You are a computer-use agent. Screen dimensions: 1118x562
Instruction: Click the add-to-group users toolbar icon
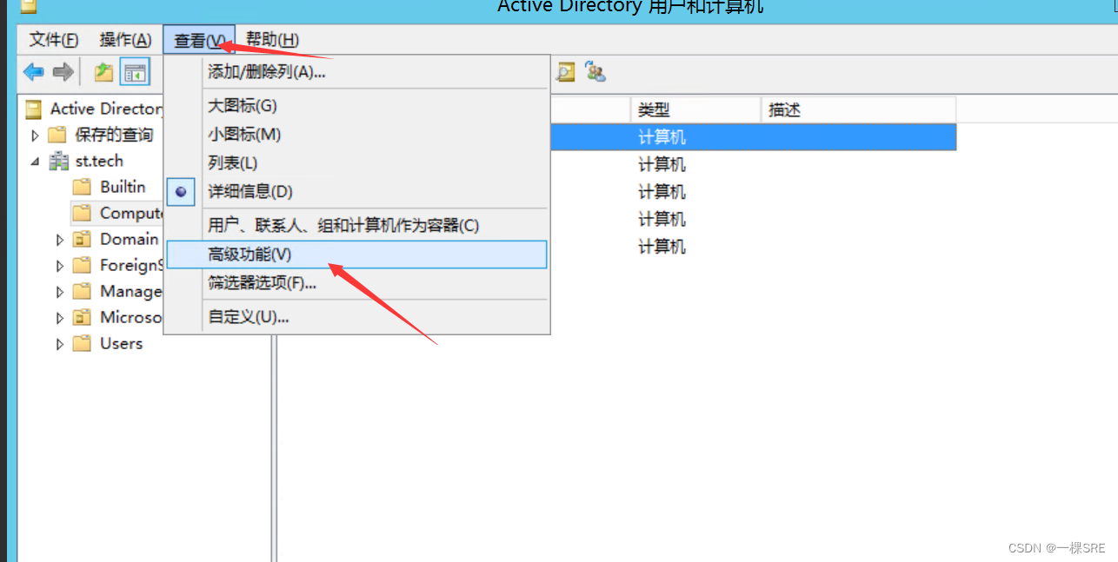(x=596, y=72)
